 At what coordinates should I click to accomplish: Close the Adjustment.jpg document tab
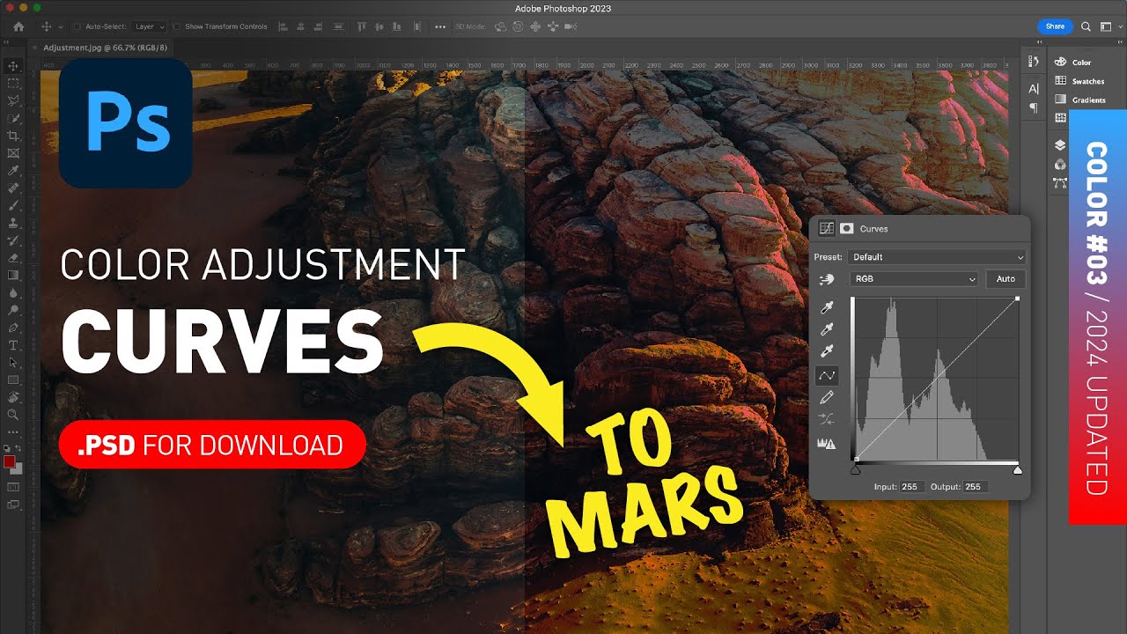tap(35, 48)
